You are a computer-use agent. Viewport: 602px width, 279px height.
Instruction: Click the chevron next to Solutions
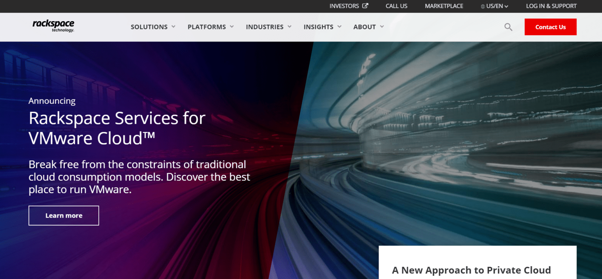(173, 27)
